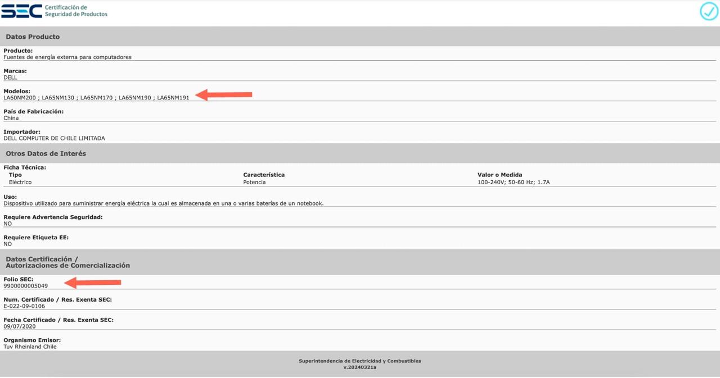Click 'Datos Certificación / Autorizaciones de Comercialización' header
Image resolution: width=720 pixels, height=378 pixels.
tap(67, 262)
